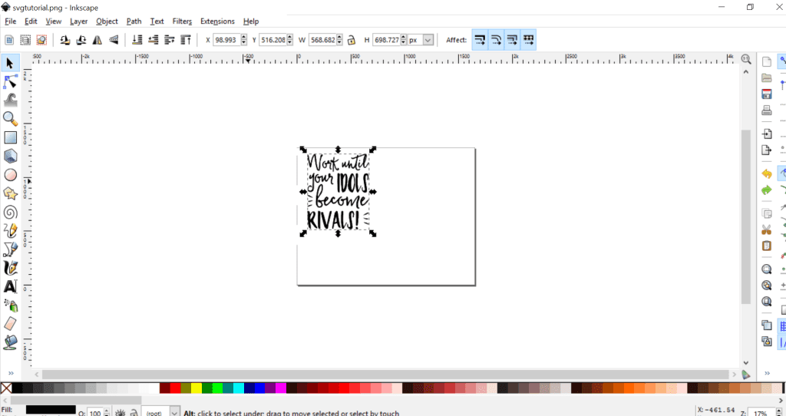786x416 pixels.
Task: Open the px units dropdown
Action: coord(428,40)
